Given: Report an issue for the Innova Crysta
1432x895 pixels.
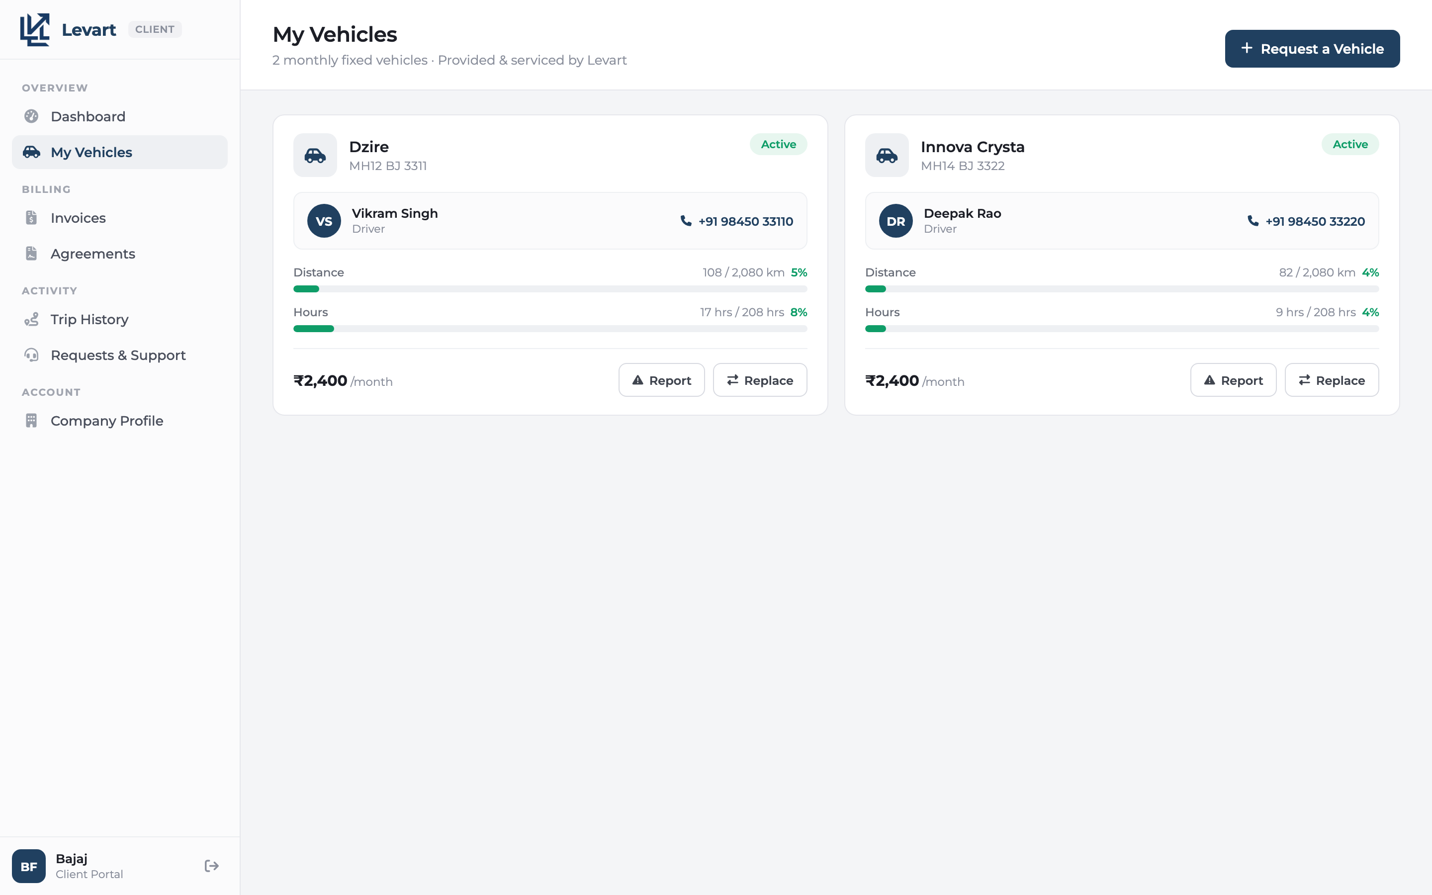Looking at the screenshot, I should (x=1233, y=380).
